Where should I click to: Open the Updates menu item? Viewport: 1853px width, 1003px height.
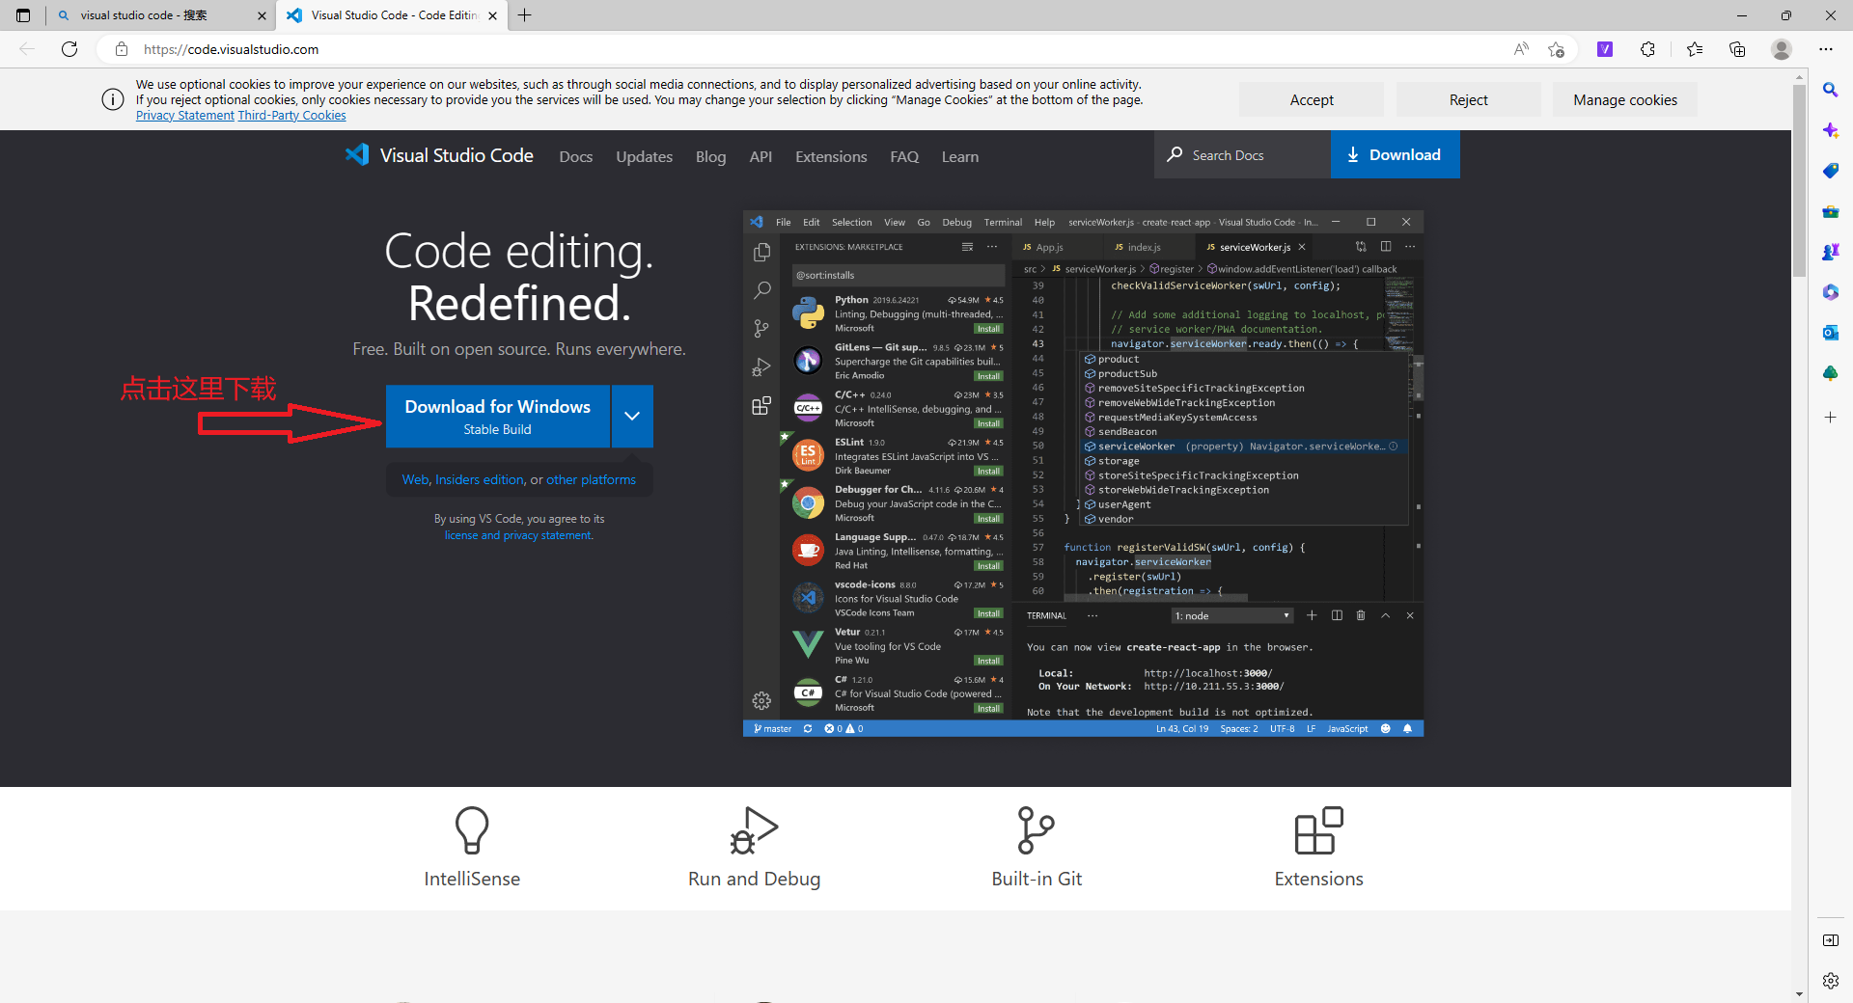coord(645,156)
